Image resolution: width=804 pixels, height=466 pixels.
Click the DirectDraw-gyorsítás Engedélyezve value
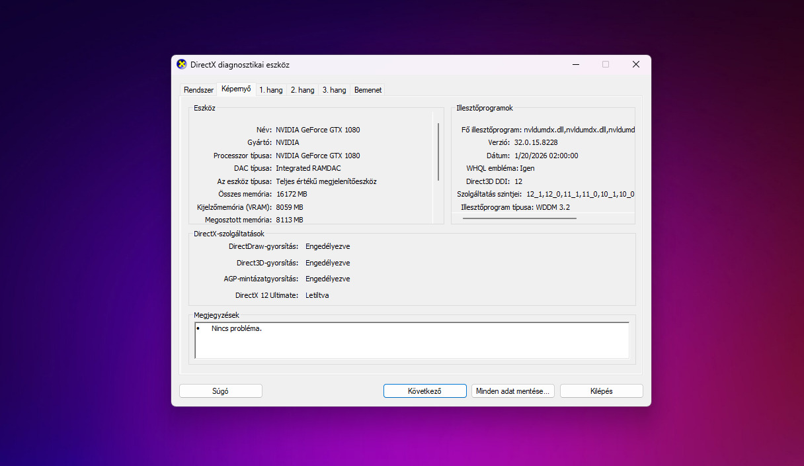pyautogui.click(x=328, y=246)
